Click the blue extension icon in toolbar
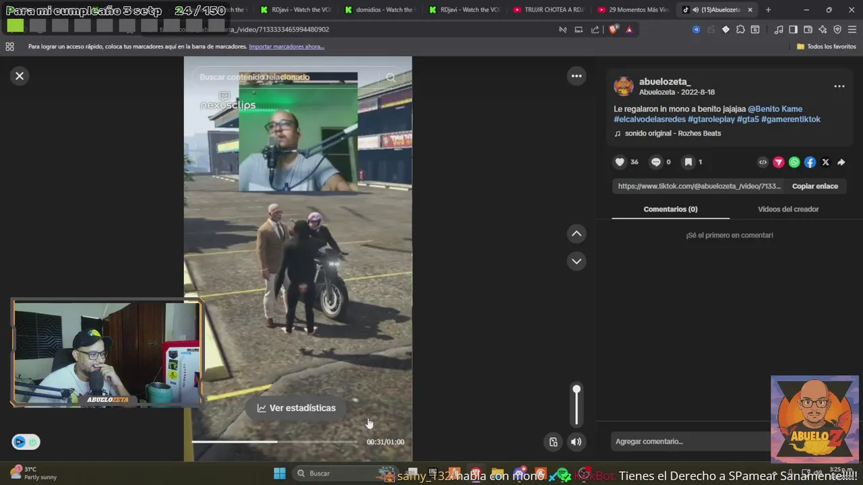The height and width of the screenshot is (485, 863). tap(696, 30)
